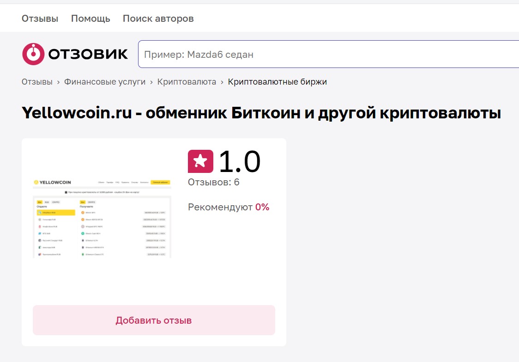Open the Финансовые услуги breadcrumb
Screen dimensions: 519x362
tap(105, 82)
